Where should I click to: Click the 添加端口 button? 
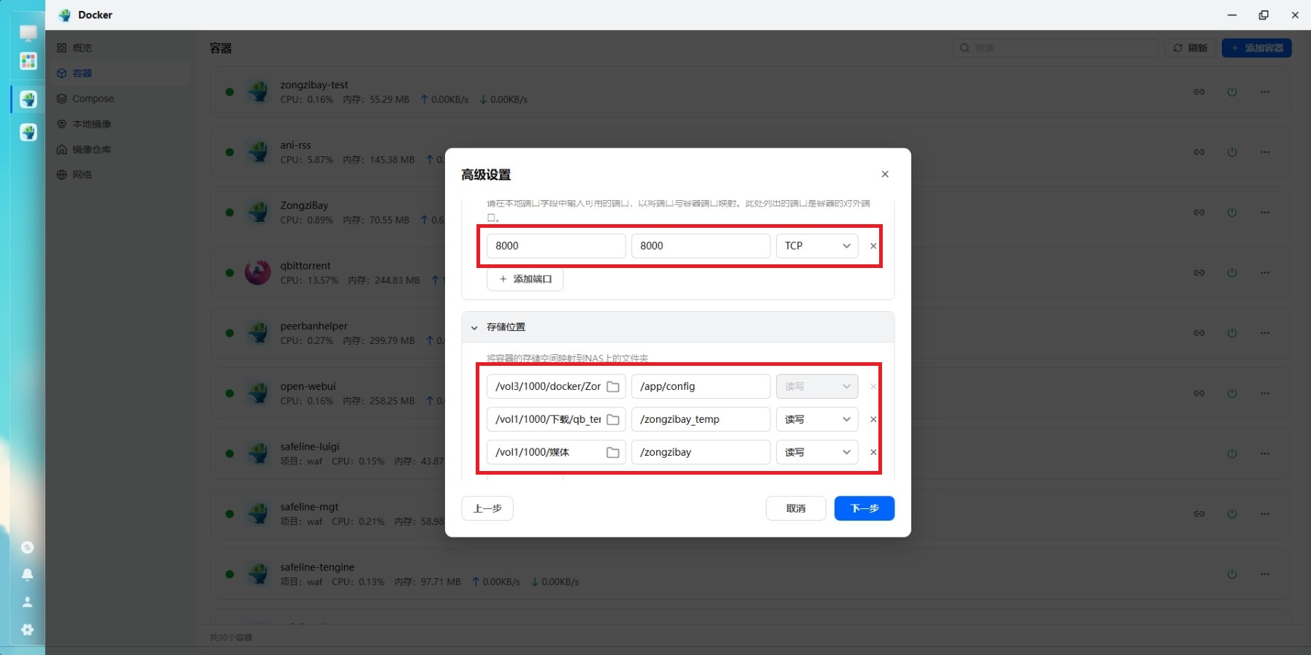coord(525,279)
